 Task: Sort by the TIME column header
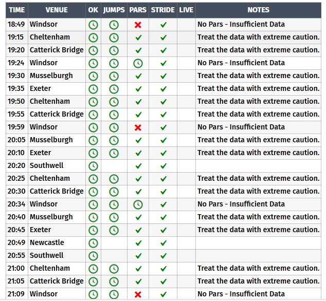17,10
